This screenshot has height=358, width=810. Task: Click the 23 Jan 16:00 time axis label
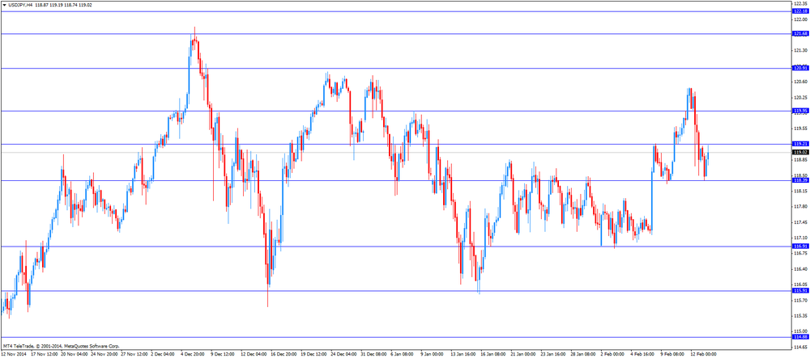tap(552, 355)
